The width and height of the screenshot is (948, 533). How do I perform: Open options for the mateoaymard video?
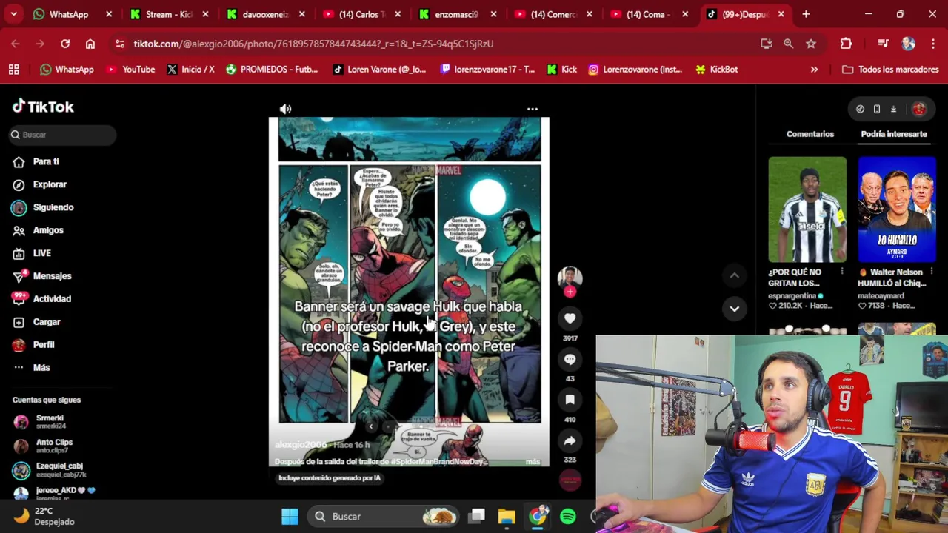click(x=932, y=272)
